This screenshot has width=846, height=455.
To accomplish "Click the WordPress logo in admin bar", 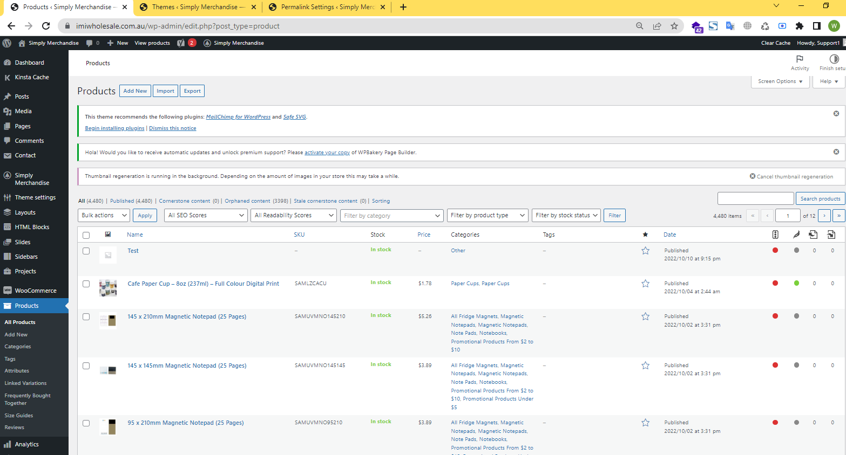I will coord(7,43).
